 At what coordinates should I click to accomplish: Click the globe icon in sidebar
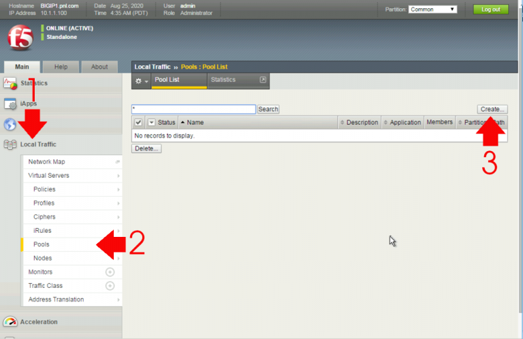click(x=10, y=125)
